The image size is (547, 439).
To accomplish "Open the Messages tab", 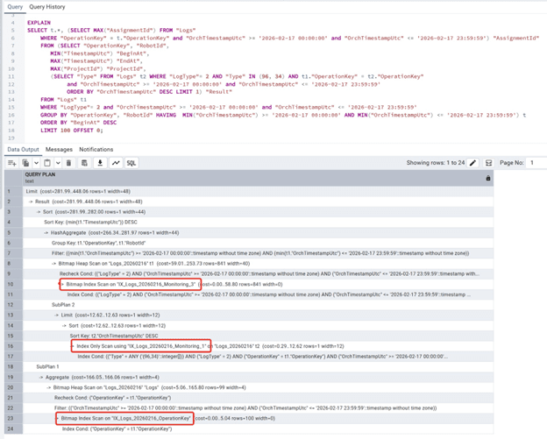I will point(59,150).
